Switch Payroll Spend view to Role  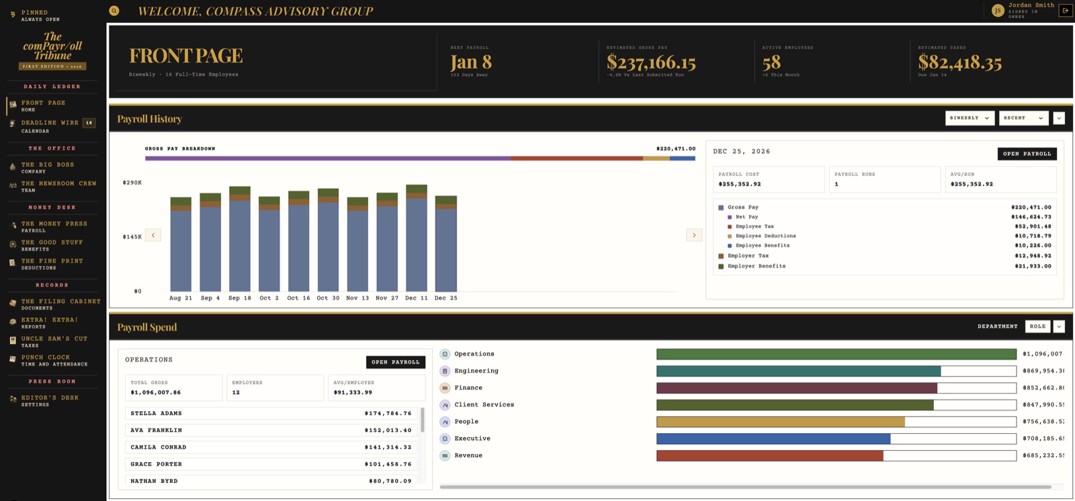1037,326
